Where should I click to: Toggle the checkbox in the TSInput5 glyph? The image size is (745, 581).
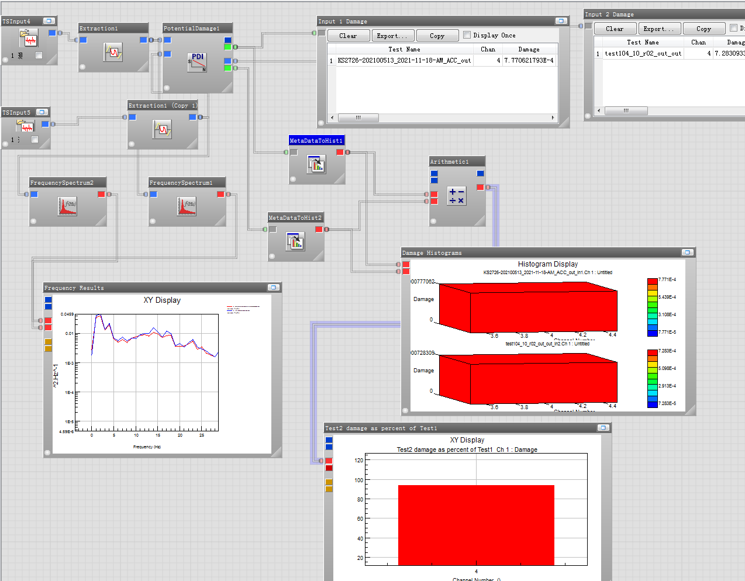35,140
